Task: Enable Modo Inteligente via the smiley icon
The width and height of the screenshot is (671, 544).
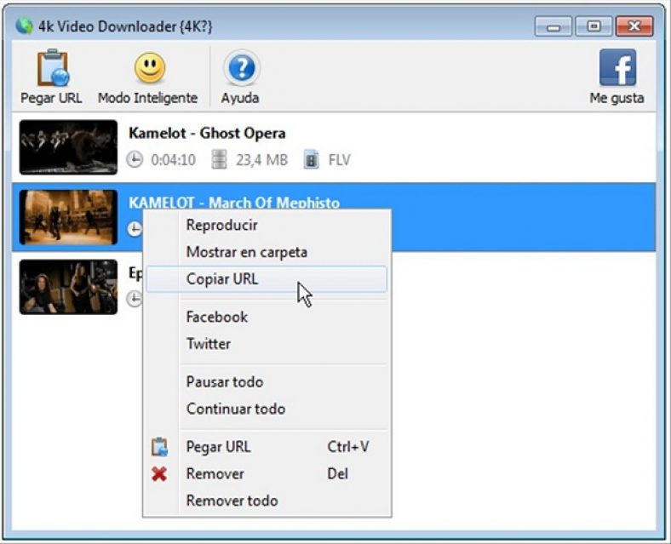Action: (x=149, y=68)
